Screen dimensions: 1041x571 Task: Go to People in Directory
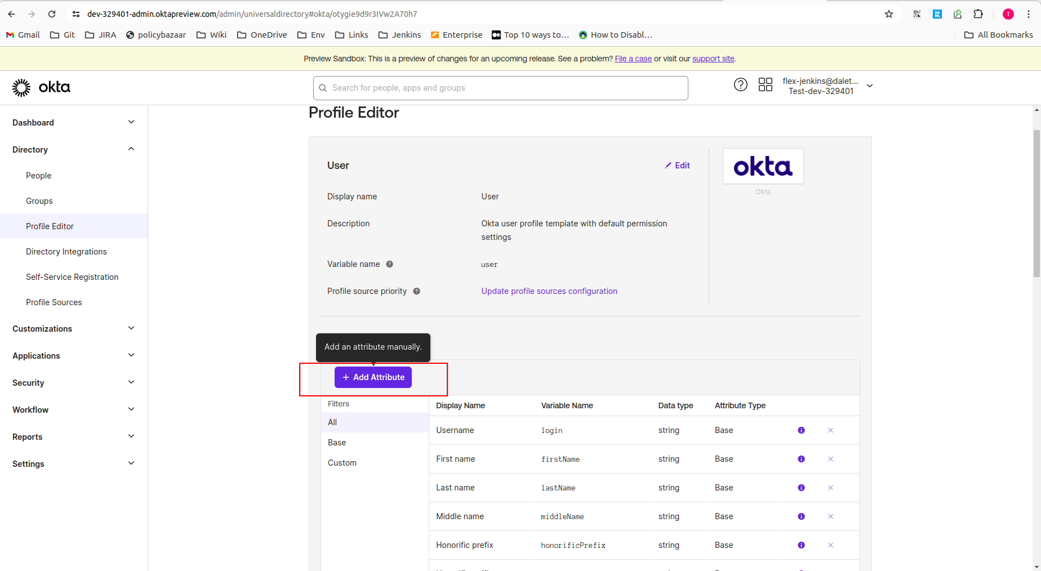click(38, 176)
